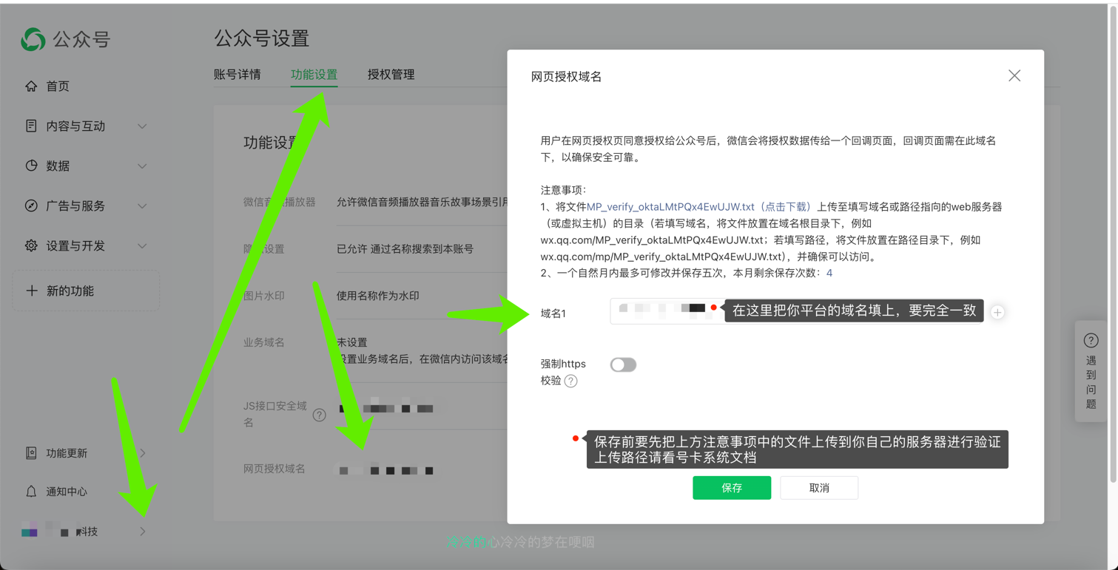Click the WeChat 公众号 logo icon
Image resolution: width=1118 pixels, height=570 pixels.
pyautogui.click(x=33, y=39)
